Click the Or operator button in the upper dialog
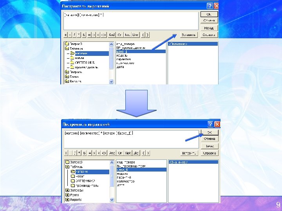 pyautogui.click(x=119, y=35)
